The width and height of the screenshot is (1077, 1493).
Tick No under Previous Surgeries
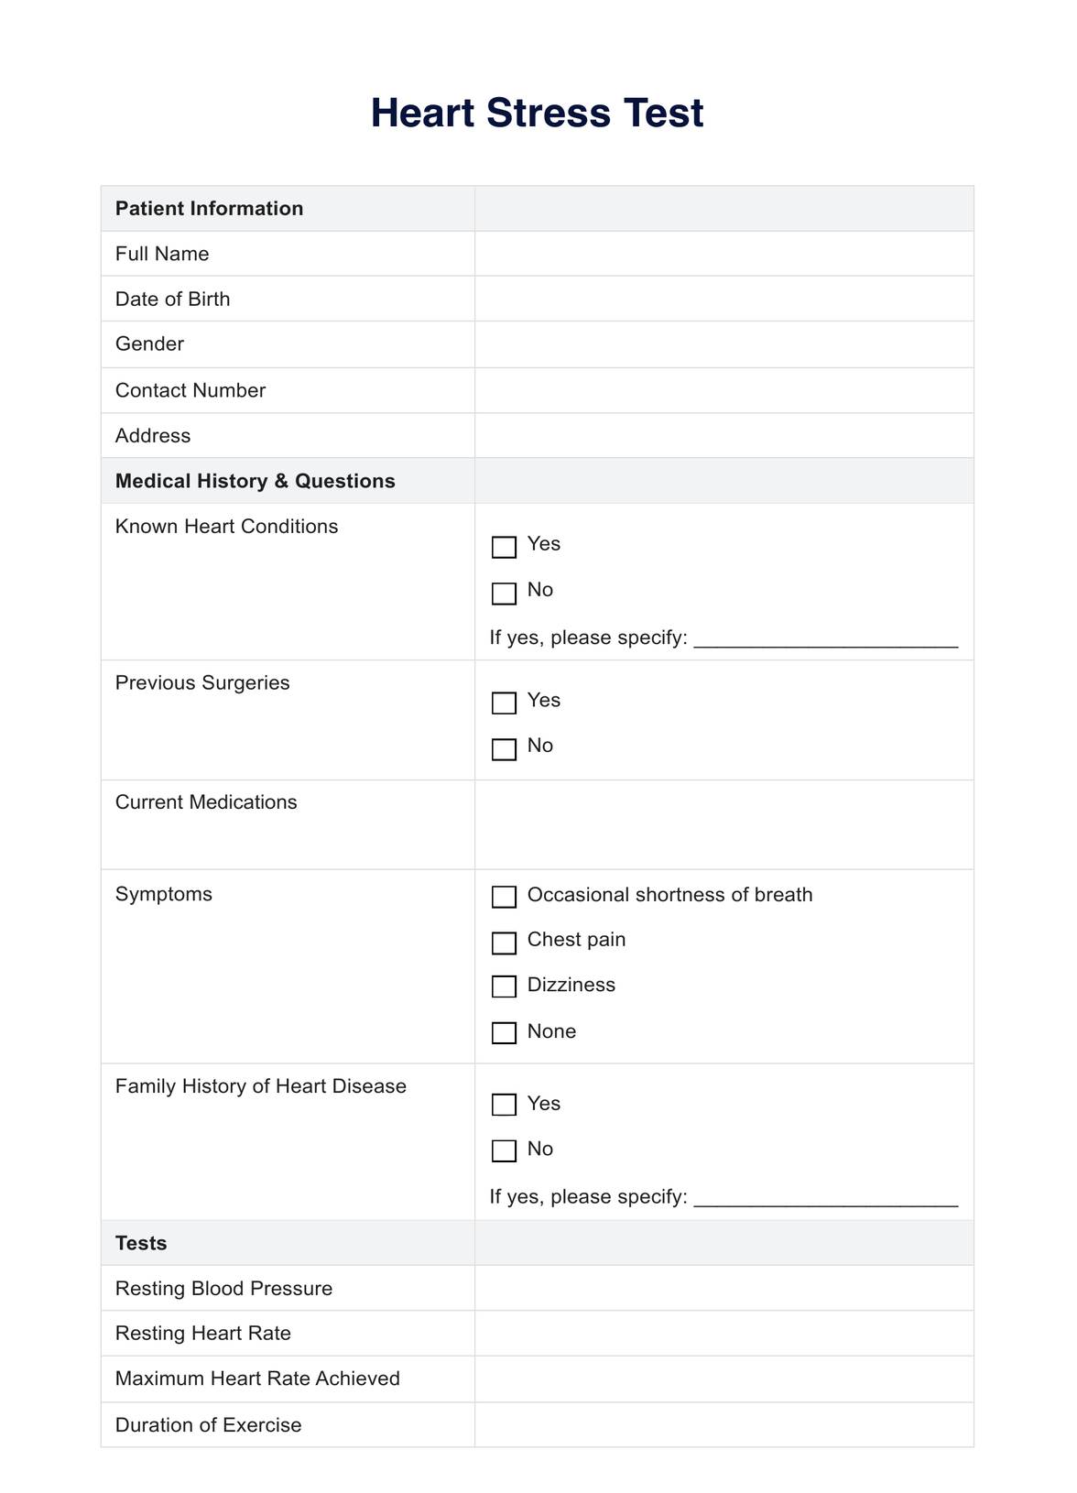click(x=504, y=748)
